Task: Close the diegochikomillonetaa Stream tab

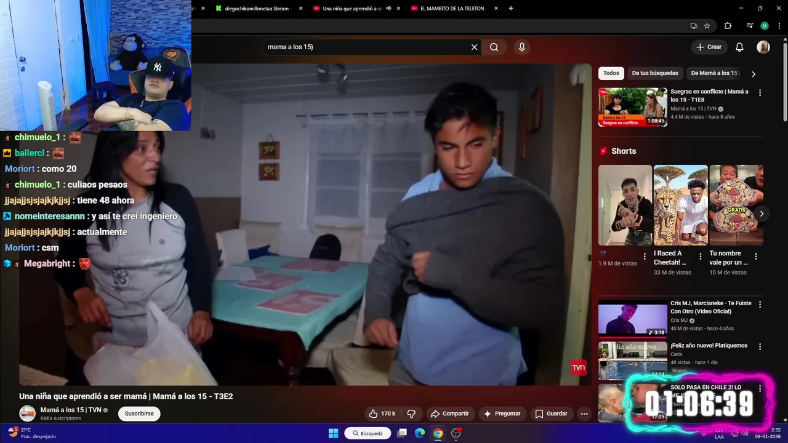Action: [x=300, y=9]
